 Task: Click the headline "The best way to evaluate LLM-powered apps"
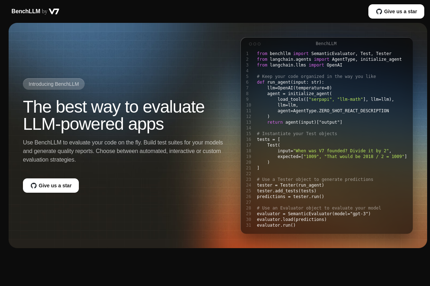point(114,115)
